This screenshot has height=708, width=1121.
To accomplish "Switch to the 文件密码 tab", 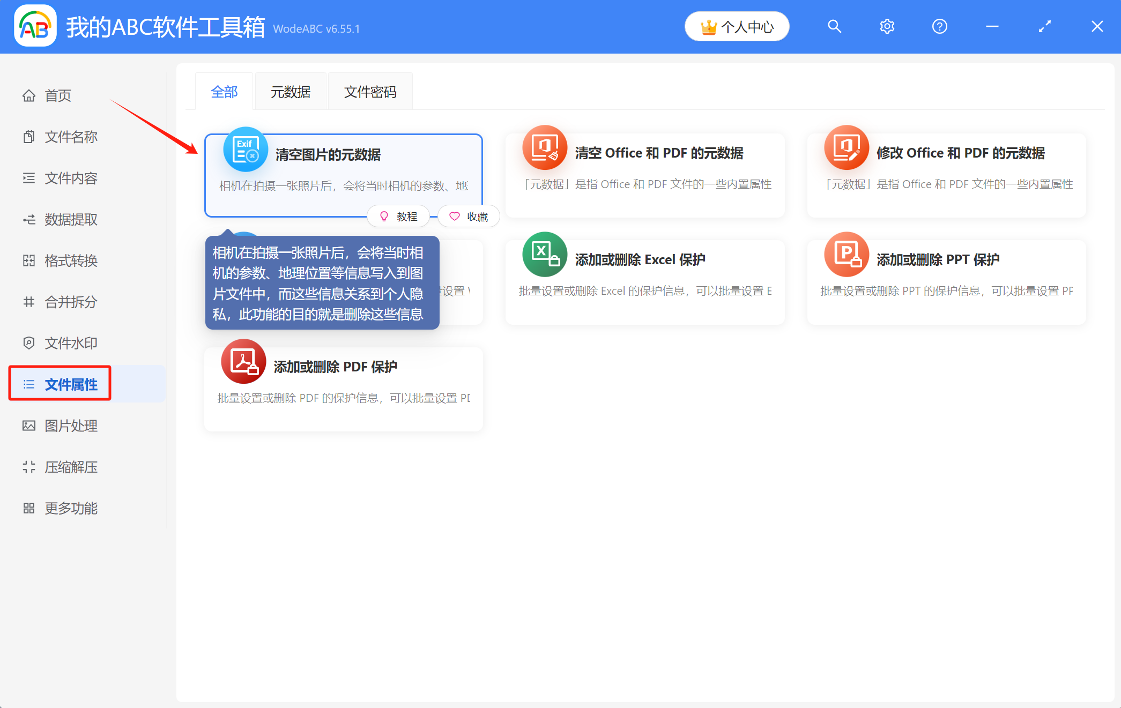I will (x=370, y=91).
